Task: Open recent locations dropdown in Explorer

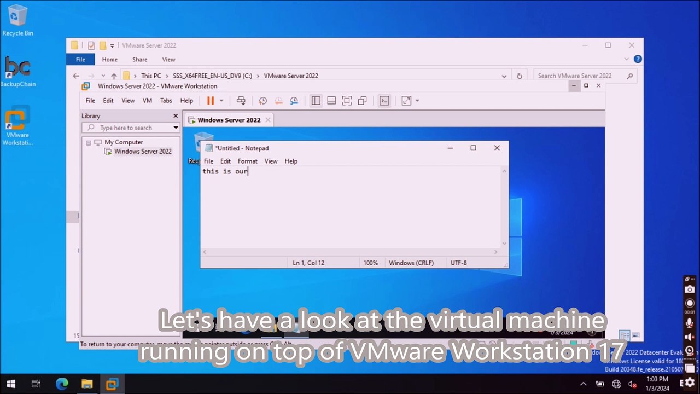Action: pyautogui.click(x=103, y=76)
